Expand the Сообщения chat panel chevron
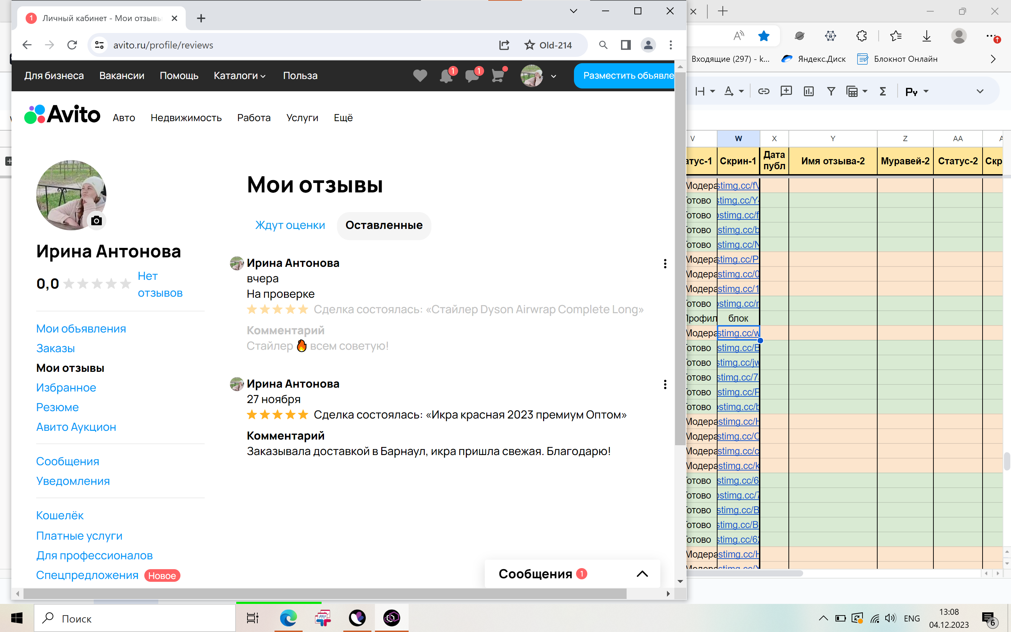This screenshot has width=1011, height=632. [x=642, y=574]
